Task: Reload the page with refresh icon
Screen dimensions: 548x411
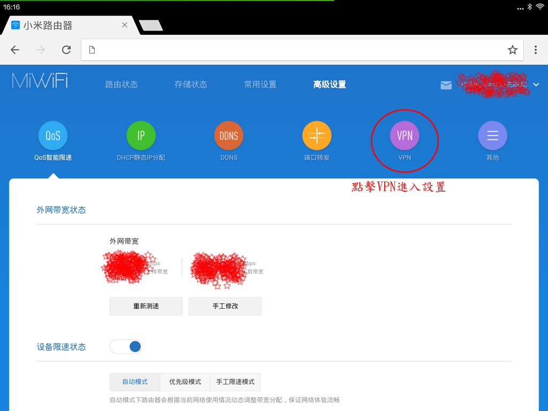Action: click(66, 50)
